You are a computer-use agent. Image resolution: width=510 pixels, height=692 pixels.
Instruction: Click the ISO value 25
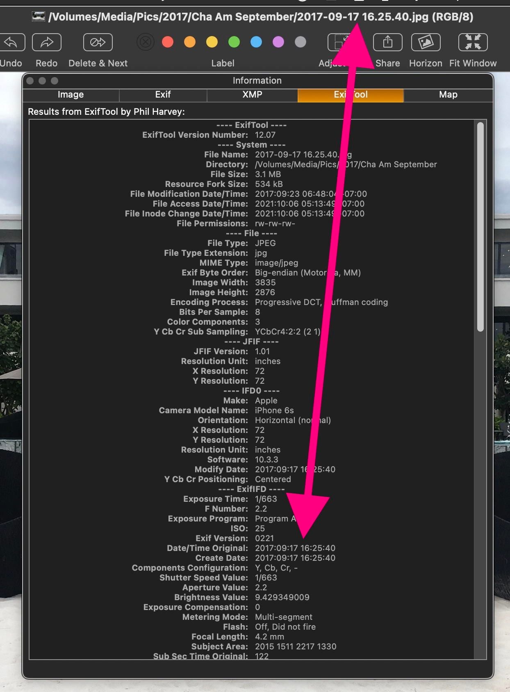tap(260, 528)
